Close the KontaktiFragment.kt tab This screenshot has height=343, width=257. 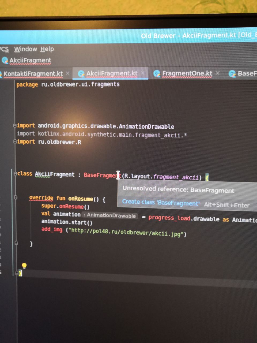[x=68, y=73]
